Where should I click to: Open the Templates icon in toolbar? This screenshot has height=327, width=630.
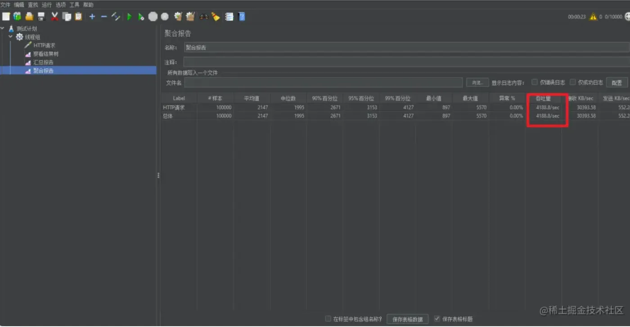tap(17, 17)
